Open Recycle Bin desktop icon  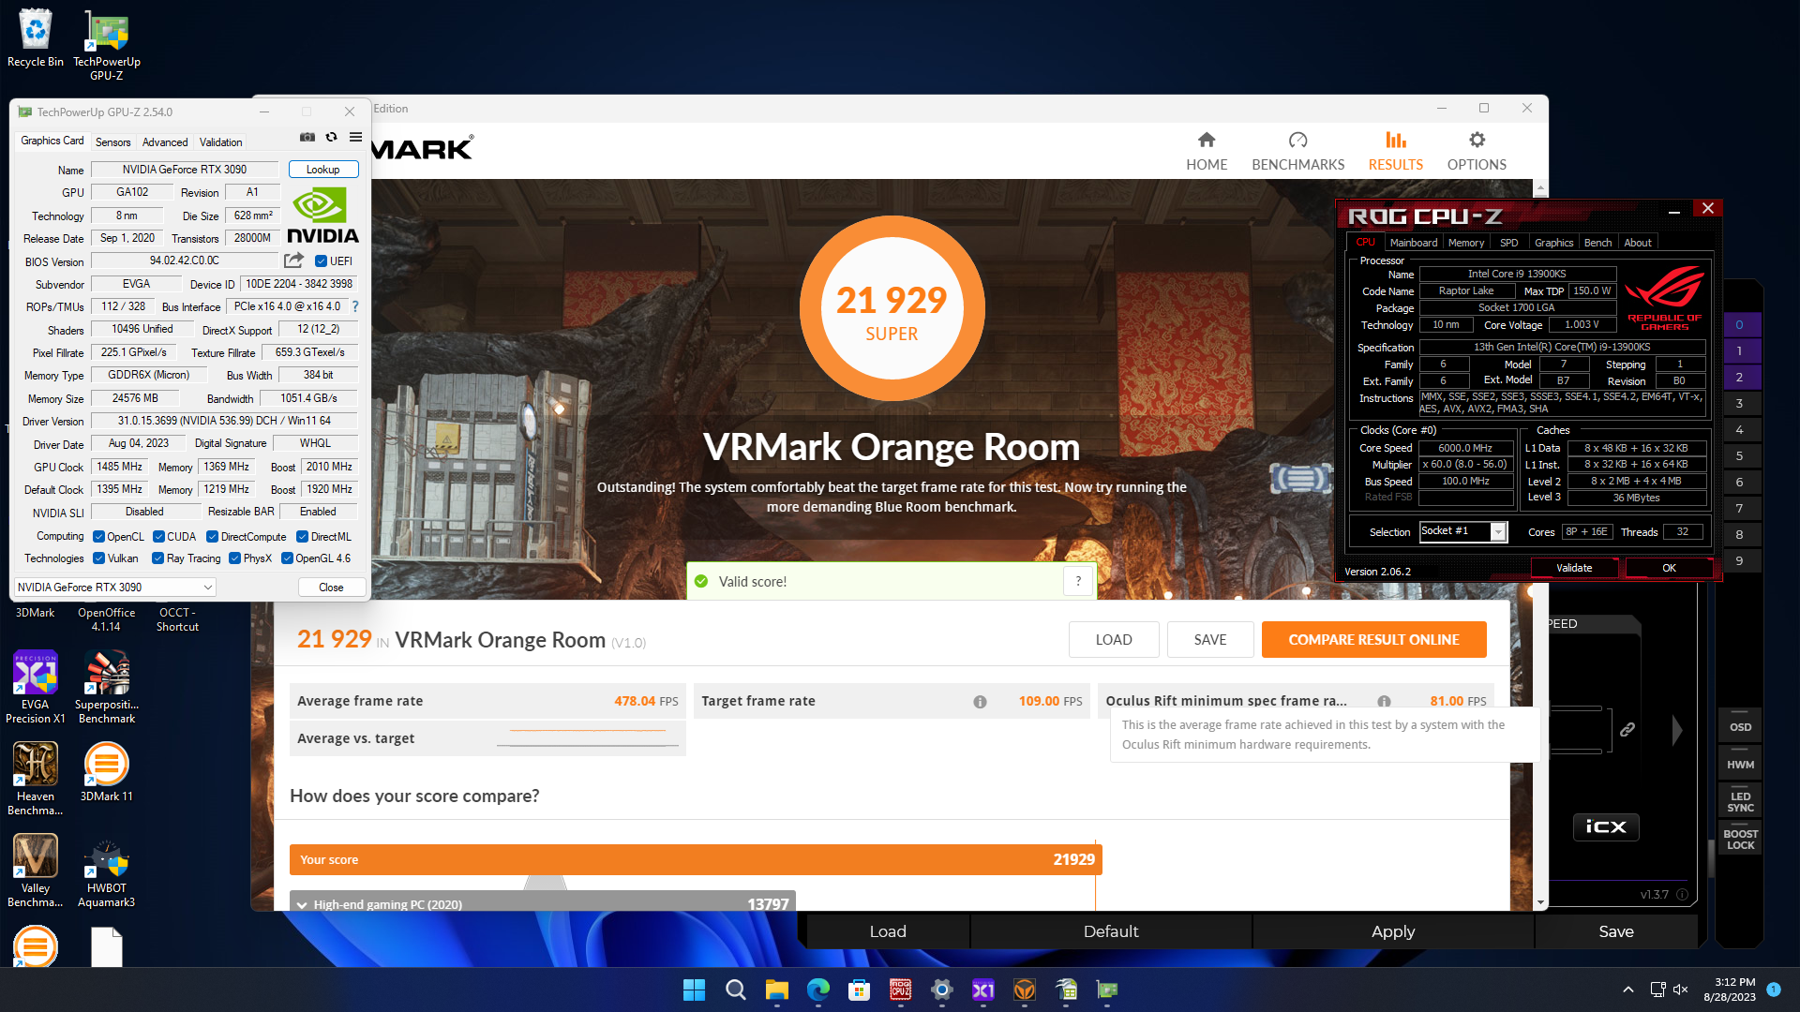click(36, 38)
